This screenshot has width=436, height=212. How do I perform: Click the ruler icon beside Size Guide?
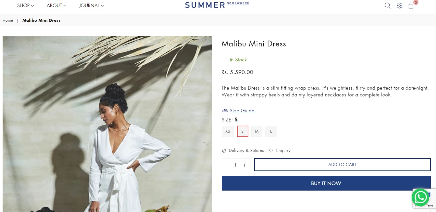click(225, 110)
